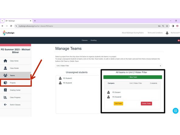180x135 pixels.
Task: Click the site information icon in address bar
Action: [16, 26]
